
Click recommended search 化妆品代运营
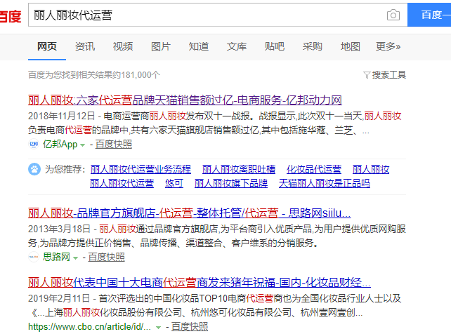314,169
